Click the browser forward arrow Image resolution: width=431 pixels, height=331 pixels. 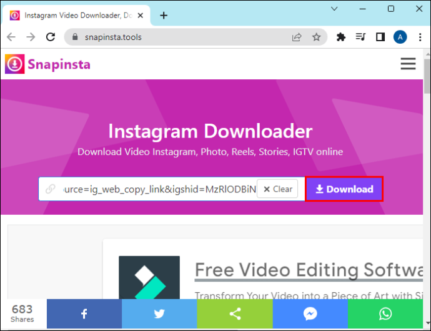point(31,37)
